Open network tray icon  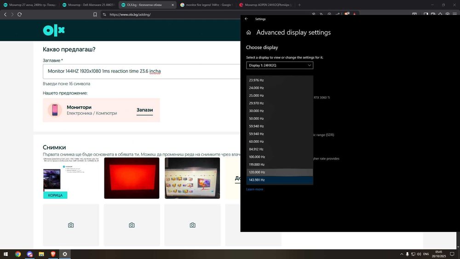pyautogui.click(x=413, y=254)
